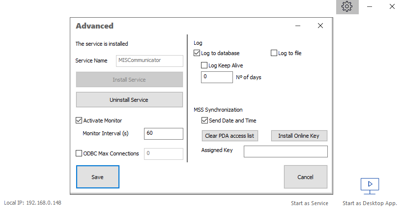403x212 pixels.
Task: Toggle Send Date and Time checkbox
Action: (x=205, y=121)
